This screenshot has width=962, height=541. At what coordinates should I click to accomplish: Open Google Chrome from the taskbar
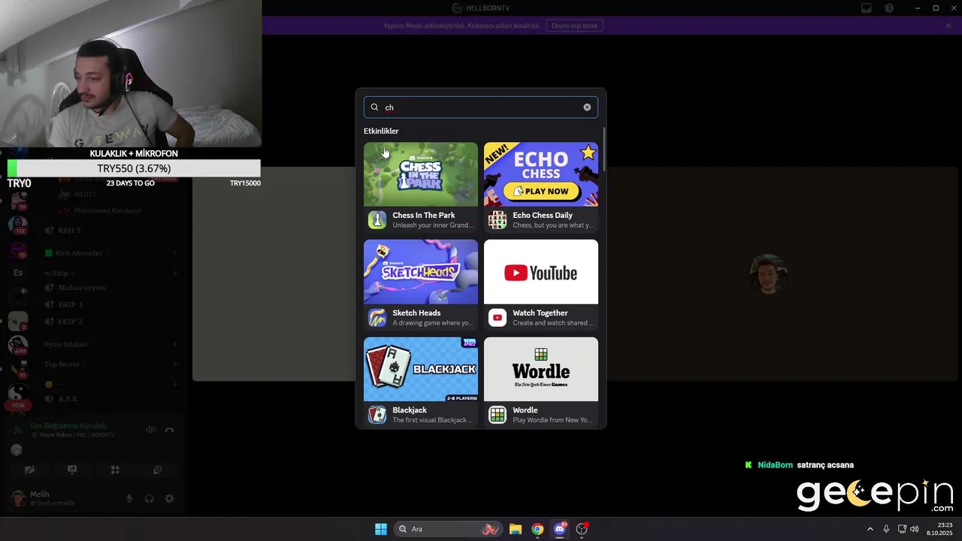click(x=537, y=529)
